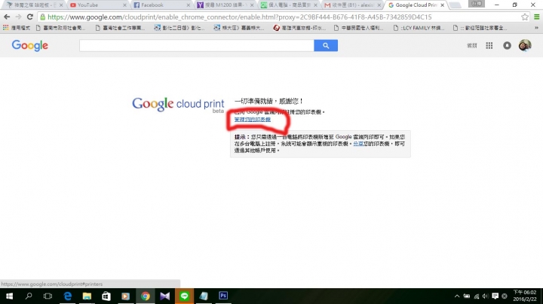Open the apps shortcut in bookmarks bar

16,28
